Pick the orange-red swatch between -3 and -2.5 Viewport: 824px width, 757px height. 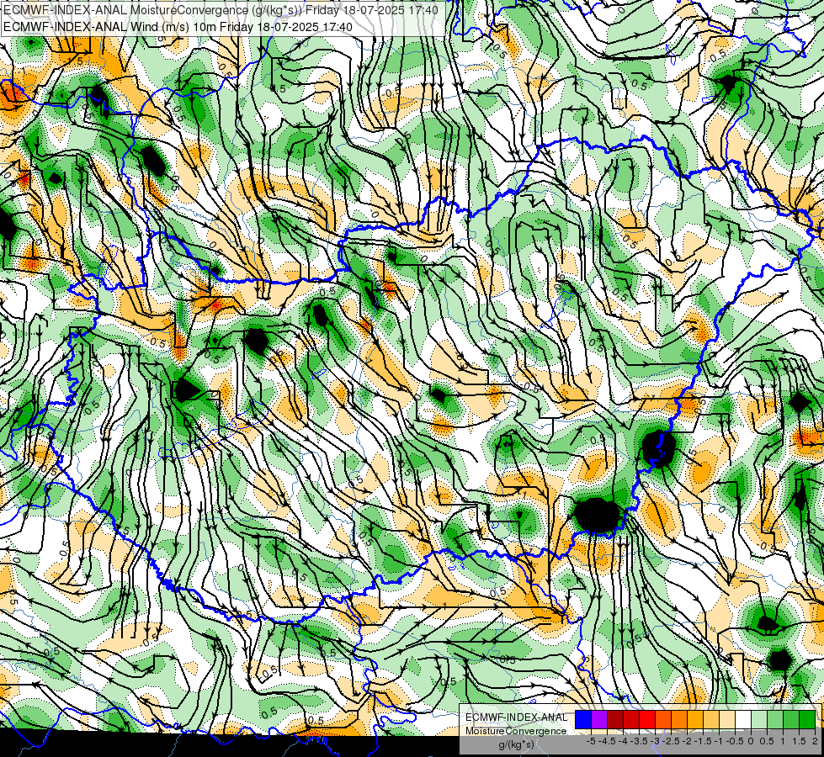point(663,720)
